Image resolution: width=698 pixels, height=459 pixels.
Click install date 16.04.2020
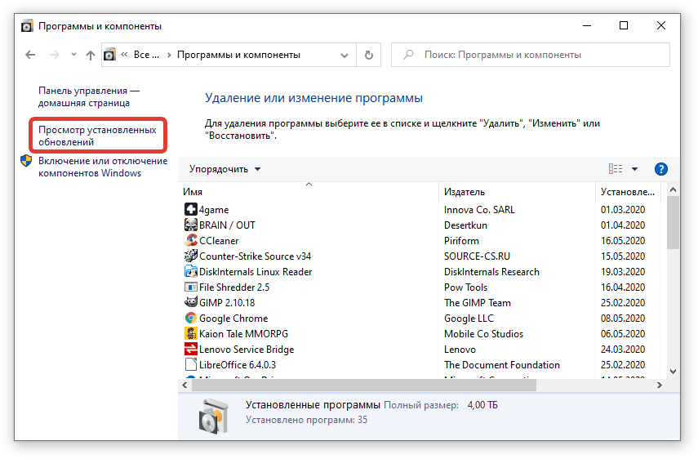point(623,287)
